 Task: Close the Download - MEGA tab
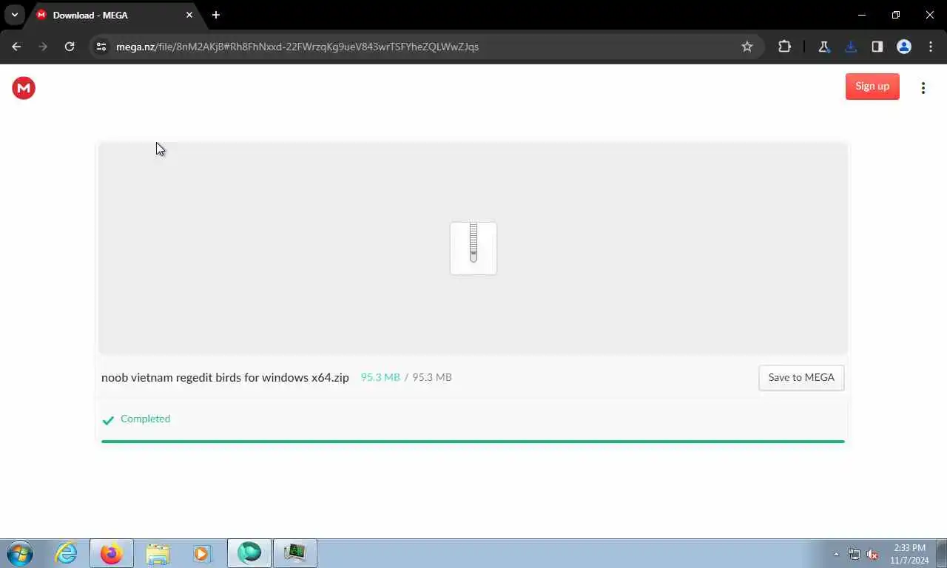coord(189,15)
